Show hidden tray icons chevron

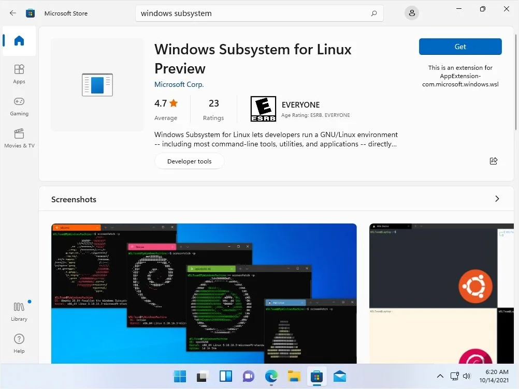click(x=440, y=376)
